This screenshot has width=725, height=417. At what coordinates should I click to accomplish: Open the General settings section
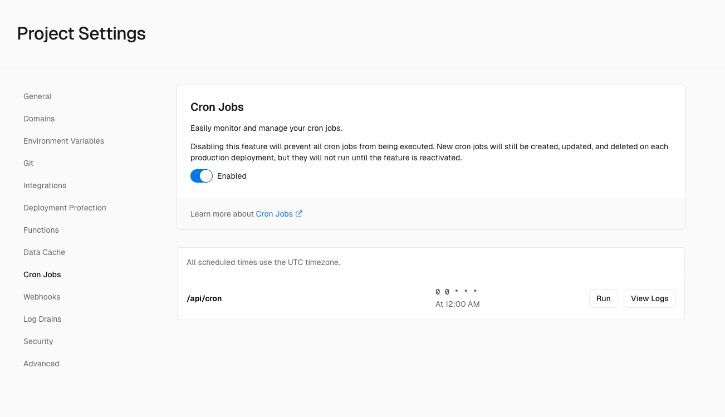(x=37, y=96)
